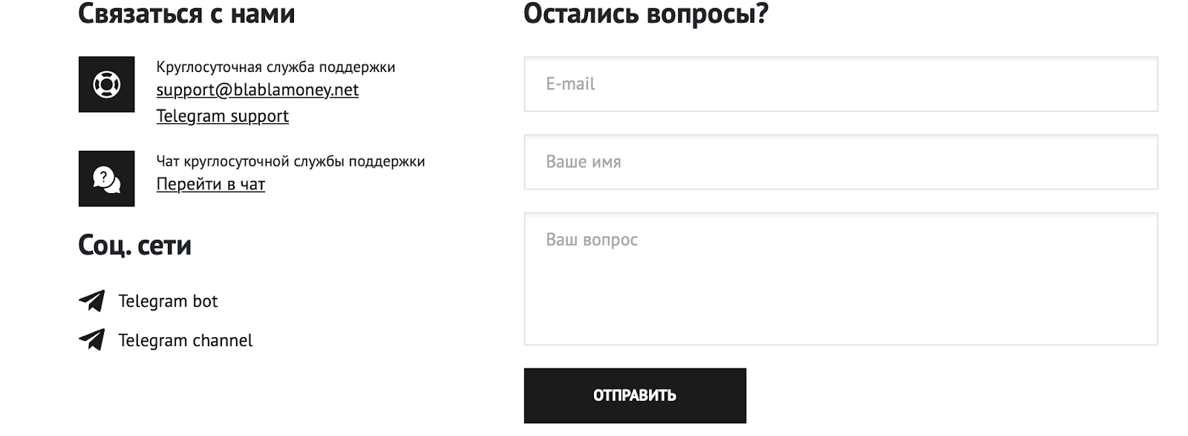Click the "Чат круглосуточной службы поддержки" label
Screen dimensions: 1188x436
290,161
